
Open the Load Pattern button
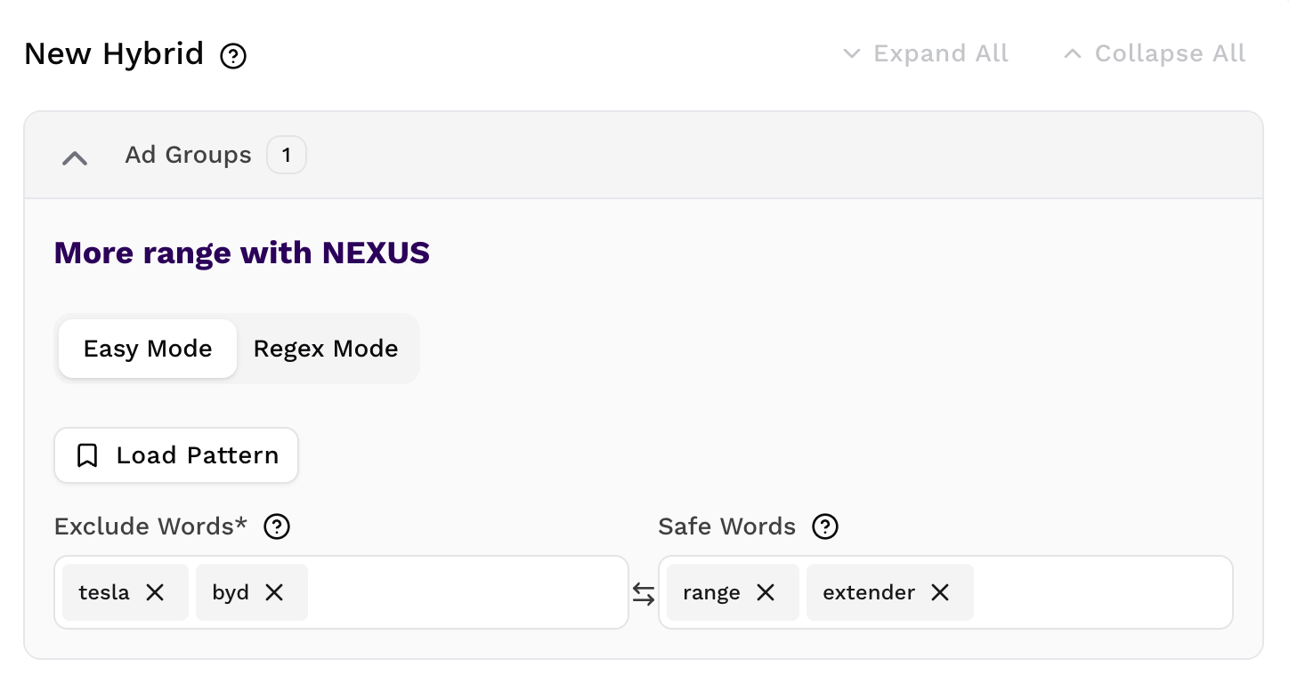click(x=176, y=455)
